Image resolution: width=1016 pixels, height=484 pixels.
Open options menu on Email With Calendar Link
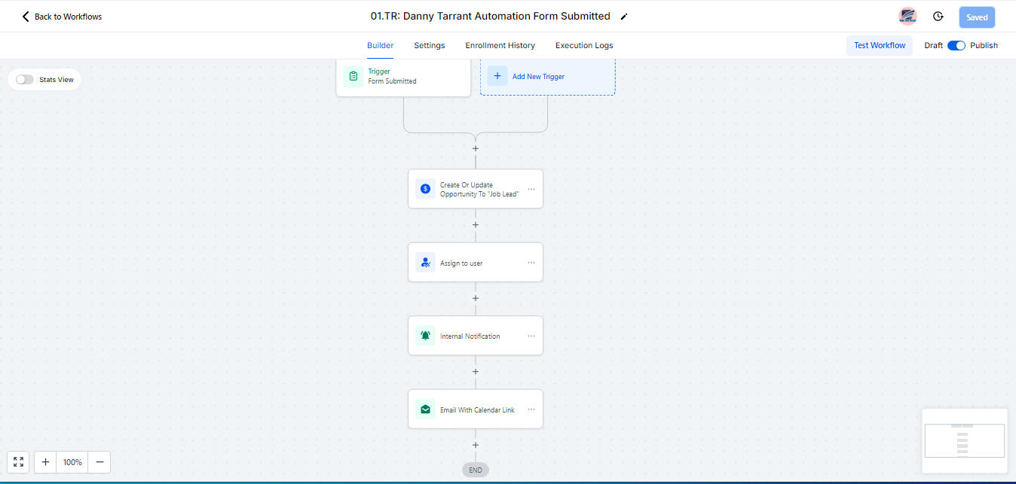(530, 409)
